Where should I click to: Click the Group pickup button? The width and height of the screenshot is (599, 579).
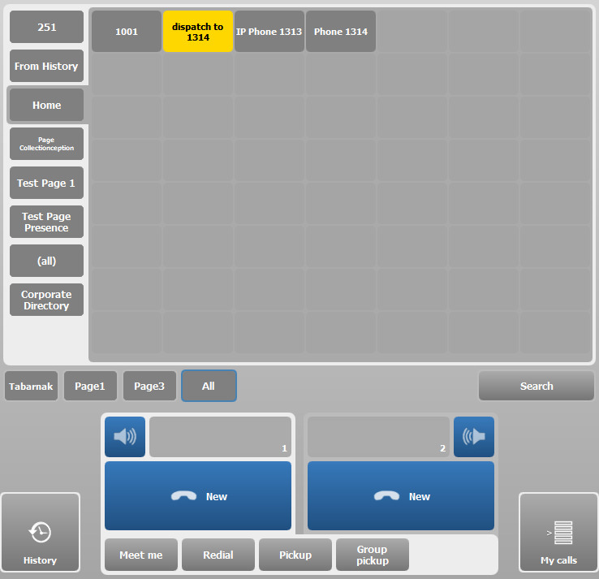click(373, 555)
